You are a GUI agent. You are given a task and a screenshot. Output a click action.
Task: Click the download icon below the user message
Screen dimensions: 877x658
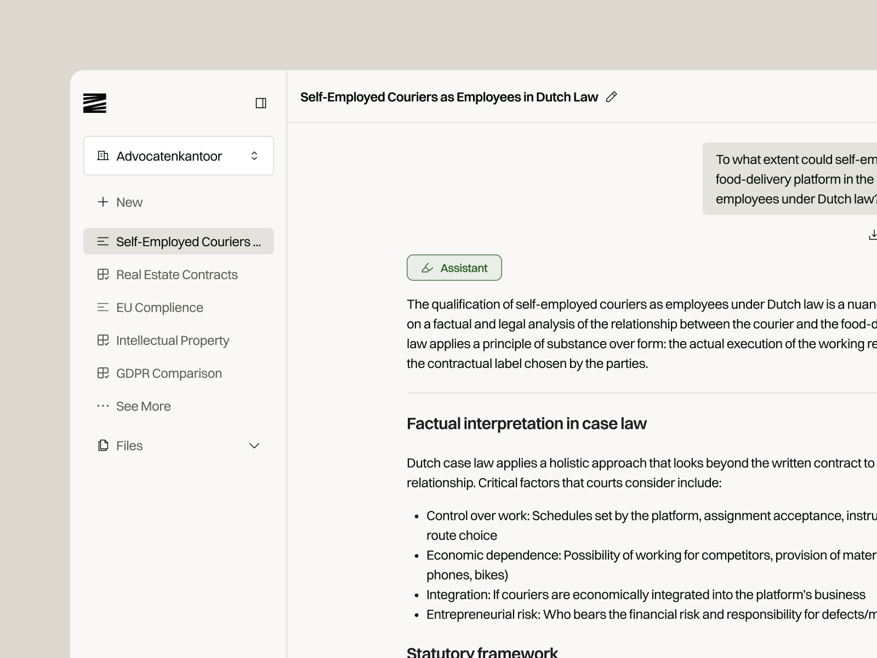[x=873, y=235]
